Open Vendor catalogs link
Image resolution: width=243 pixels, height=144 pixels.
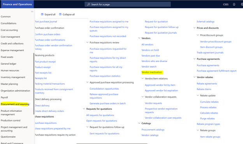click(150, 135)
